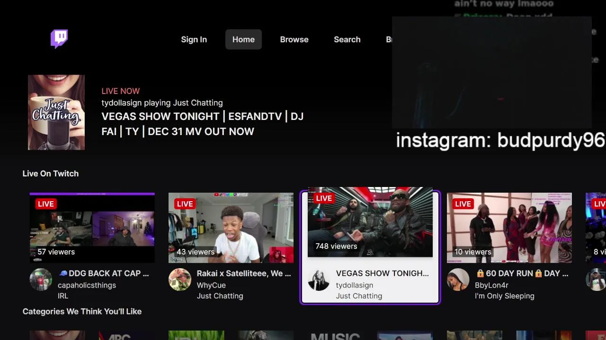Image resolution: width=606 pixels, height=340 pixels.
Task: Click the I'm Only Sleeping category
Action: tap(505, 296)
